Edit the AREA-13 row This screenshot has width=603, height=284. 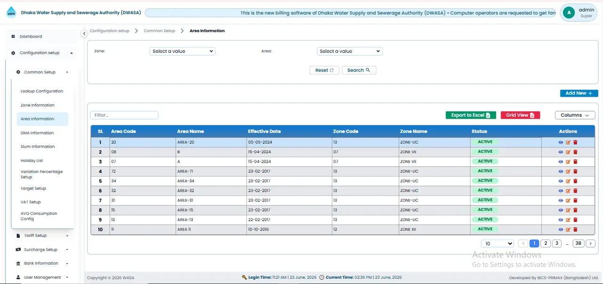(568, 219)
